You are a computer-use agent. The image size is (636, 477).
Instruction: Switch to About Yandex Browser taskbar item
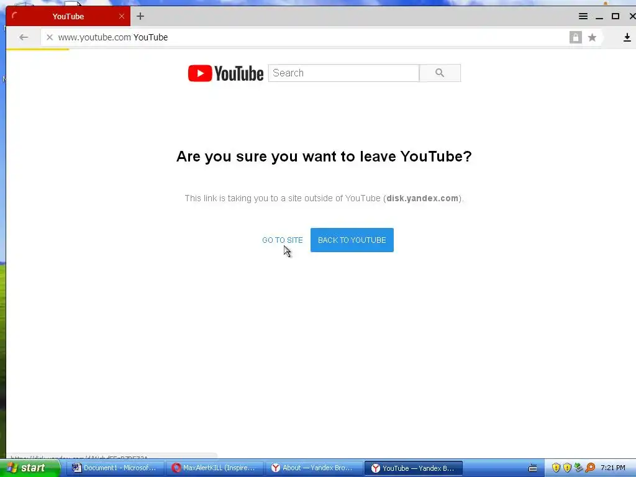[x=313, y=468]
